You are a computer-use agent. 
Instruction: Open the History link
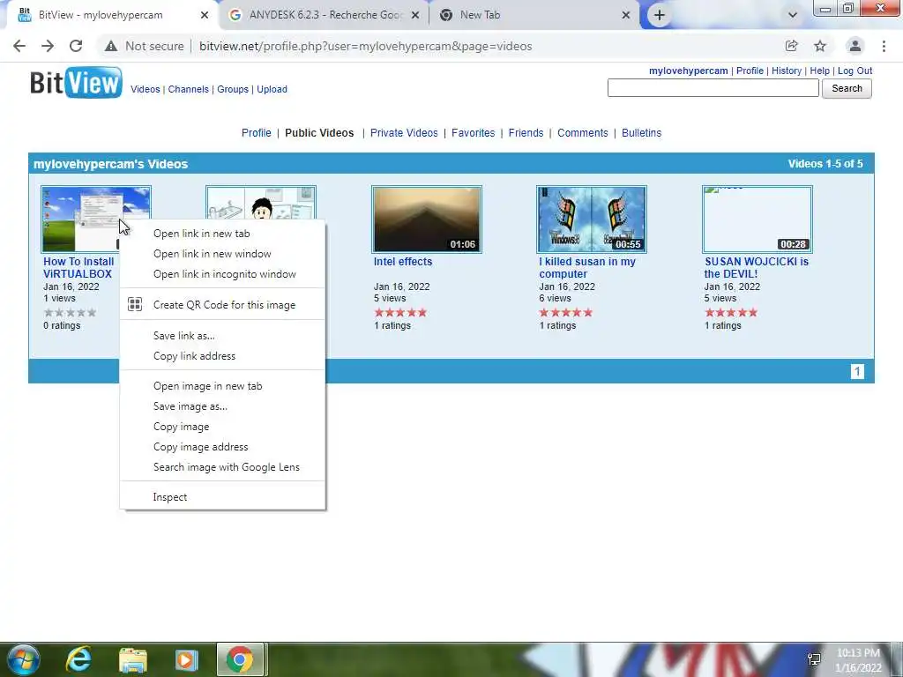(786, 71)
